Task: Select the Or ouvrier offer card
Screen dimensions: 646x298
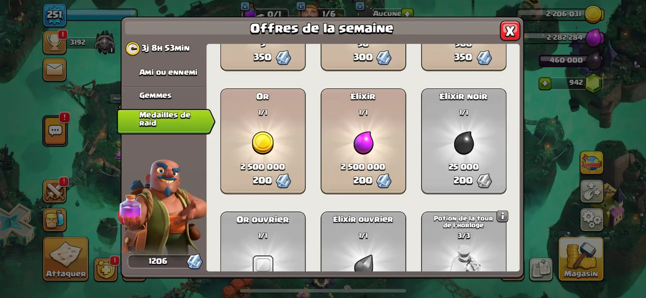Action: tap(263, 241)
